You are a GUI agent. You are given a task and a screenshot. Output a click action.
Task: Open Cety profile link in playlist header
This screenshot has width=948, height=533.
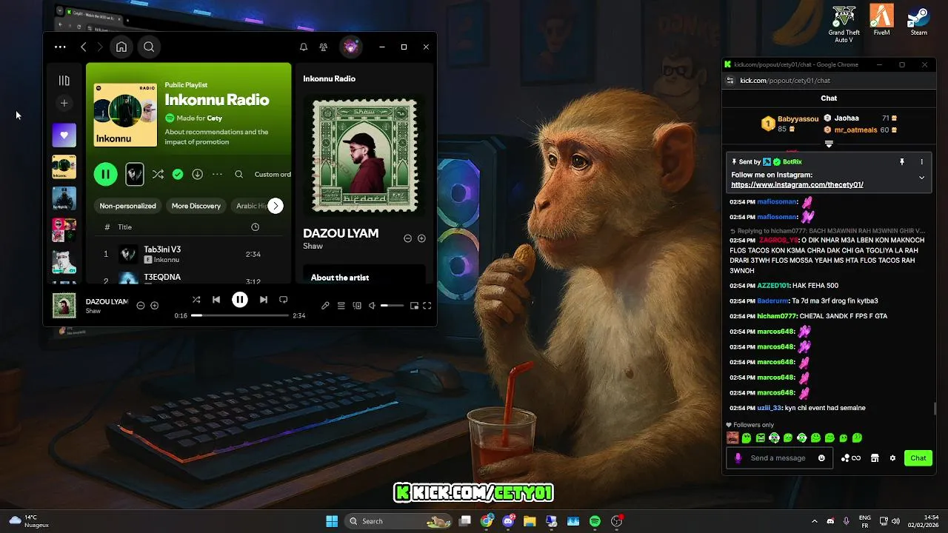point(214,118)
